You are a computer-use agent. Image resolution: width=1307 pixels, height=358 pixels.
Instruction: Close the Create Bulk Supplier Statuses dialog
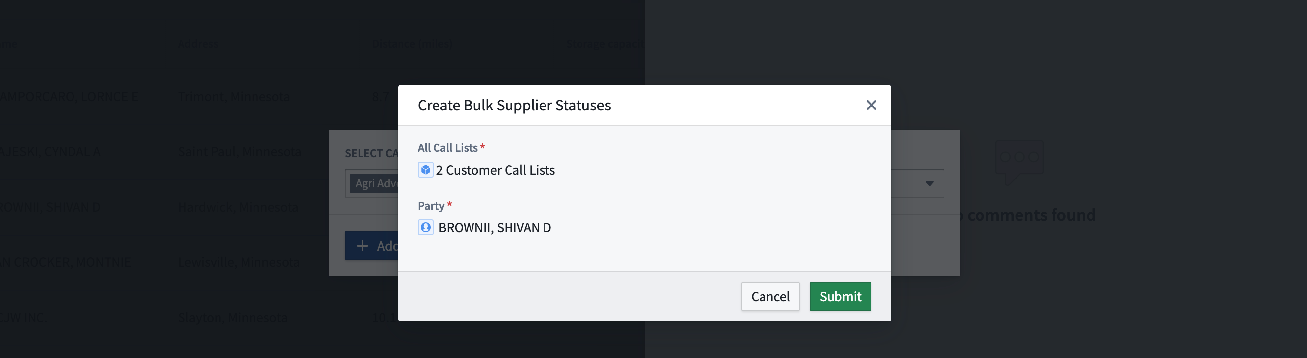[871, 105]
